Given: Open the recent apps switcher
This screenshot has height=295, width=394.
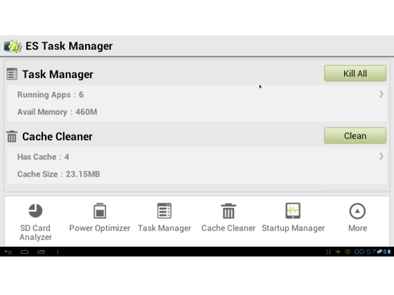Looking at the screenshot, I should point(41,252).
